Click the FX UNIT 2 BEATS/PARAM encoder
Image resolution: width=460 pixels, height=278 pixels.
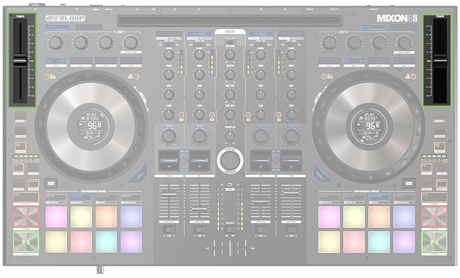coord(404,43)
